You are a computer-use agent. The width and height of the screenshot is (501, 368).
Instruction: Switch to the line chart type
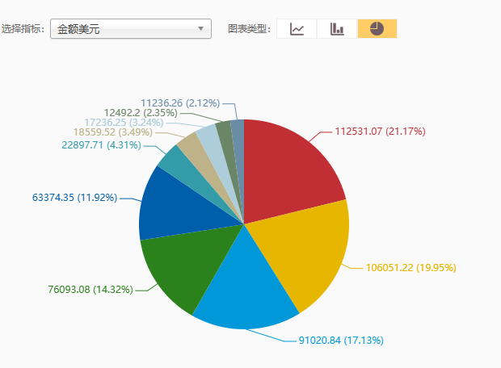tap(297, 29)
